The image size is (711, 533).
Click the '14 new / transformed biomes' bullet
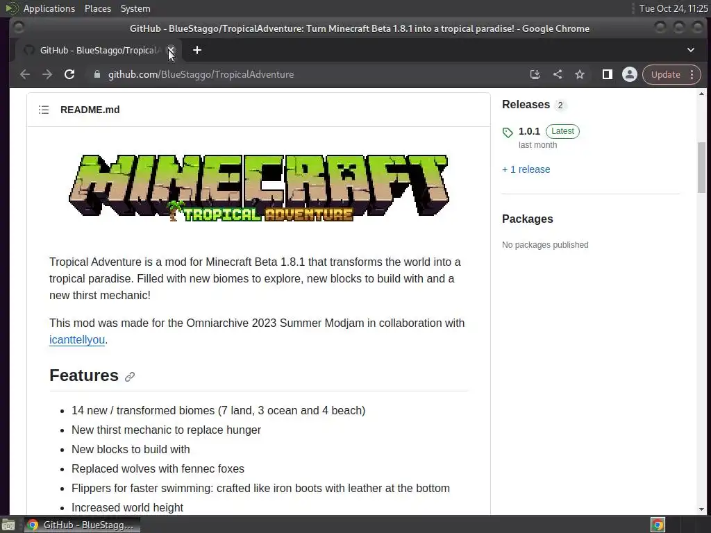pos(218,410)
